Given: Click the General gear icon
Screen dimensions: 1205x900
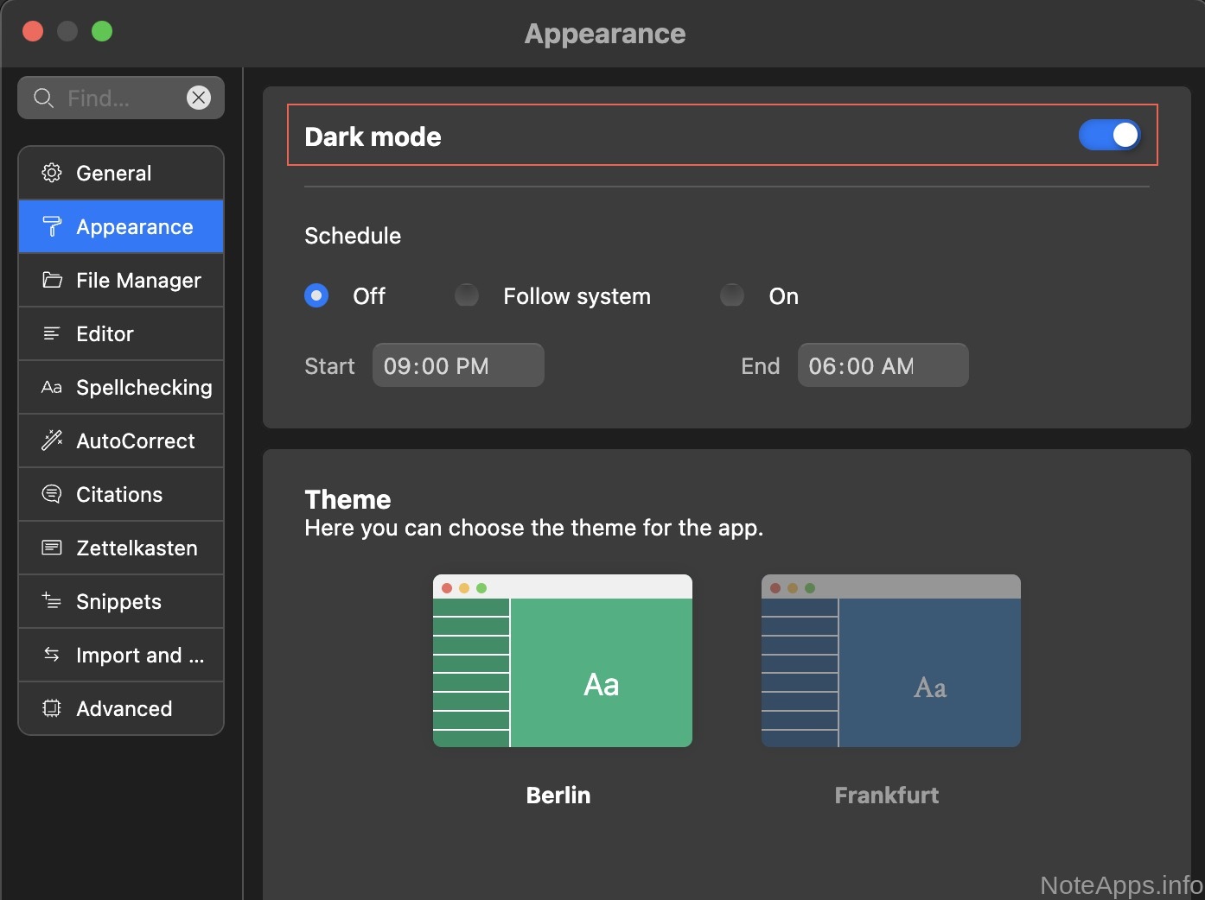Looking at the screenshot, I should pos(52,173).
